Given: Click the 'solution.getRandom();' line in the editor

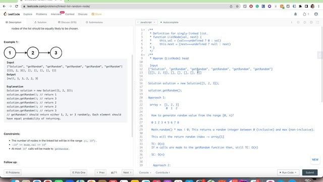Looking at the screenshot, I should pos(165,90).
